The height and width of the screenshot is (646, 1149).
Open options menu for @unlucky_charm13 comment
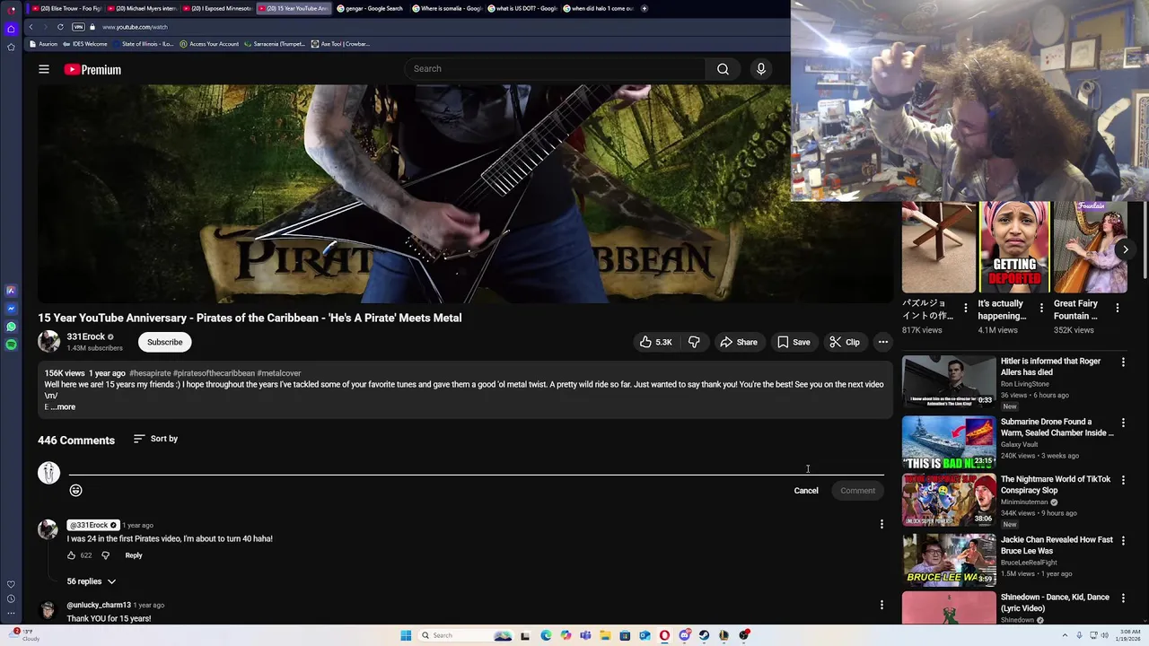point(881,605)
